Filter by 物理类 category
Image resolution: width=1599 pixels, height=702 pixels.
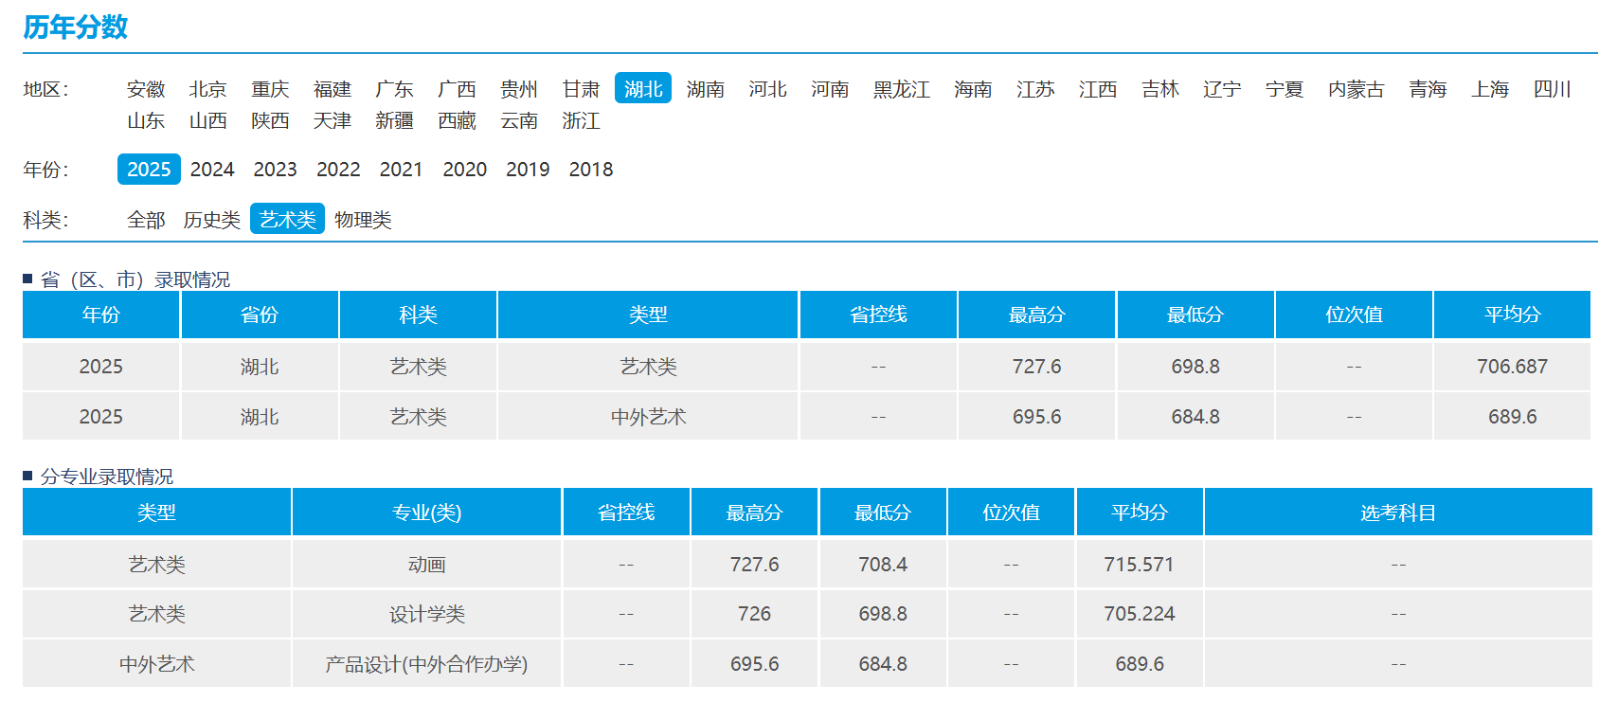click(363, 220)
